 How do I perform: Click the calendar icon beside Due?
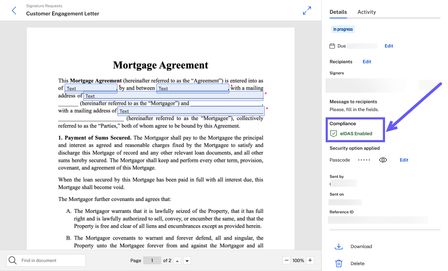click(332, 46)
